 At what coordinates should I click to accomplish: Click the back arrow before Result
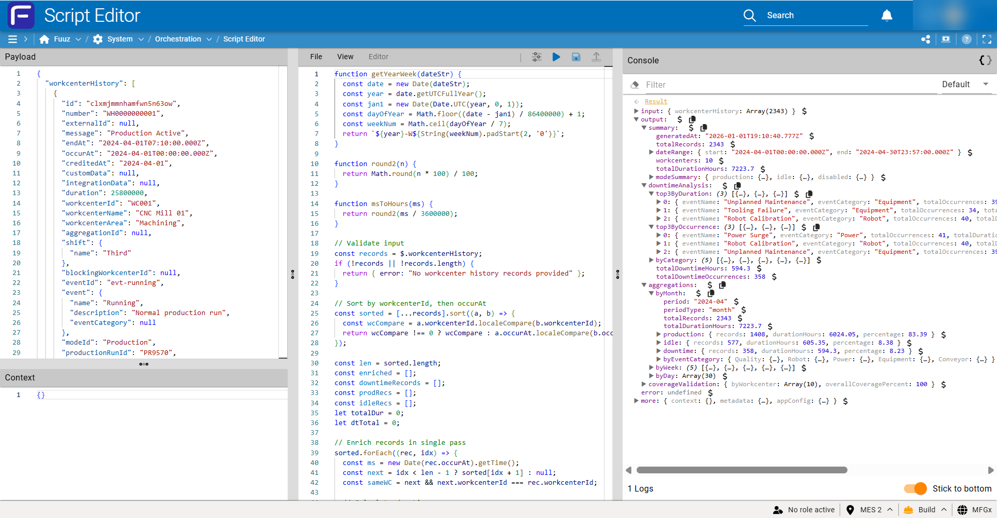point(637,102)
